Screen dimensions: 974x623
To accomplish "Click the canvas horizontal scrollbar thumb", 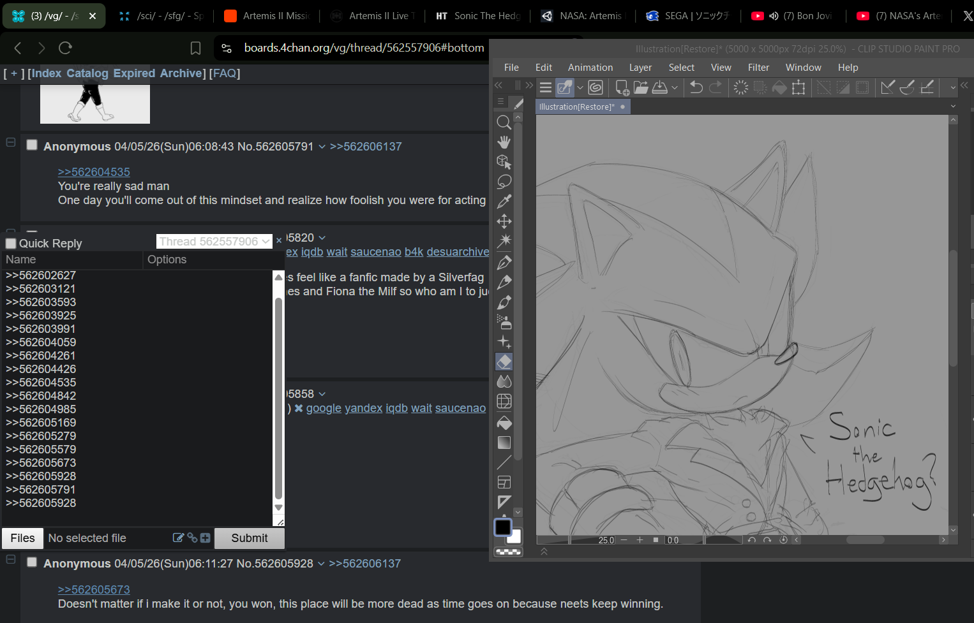I will tap(865, 540).
